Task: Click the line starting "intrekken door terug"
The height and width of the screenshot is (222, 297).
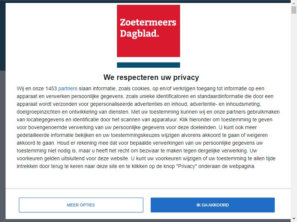Action: point(136,166)
